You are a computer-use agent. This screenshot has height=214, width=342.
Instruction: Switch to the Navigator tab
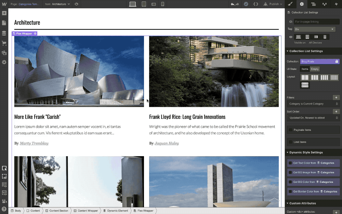pos(313,4)
